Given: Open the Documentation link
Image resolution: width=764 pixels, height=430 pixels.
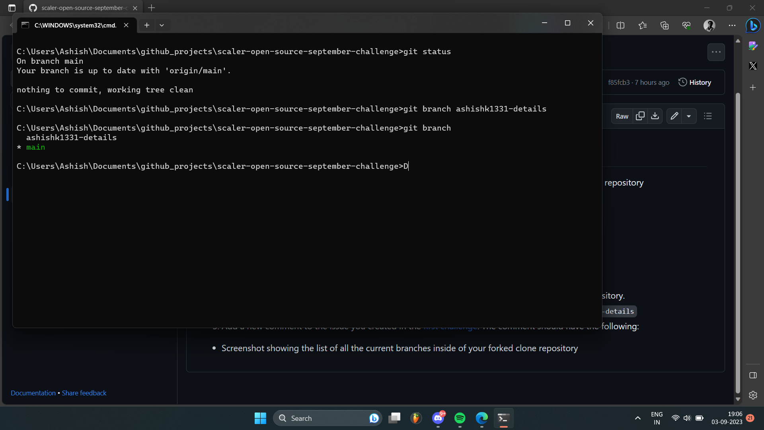Looking at the screenshot, I should [x=33, y=393].
